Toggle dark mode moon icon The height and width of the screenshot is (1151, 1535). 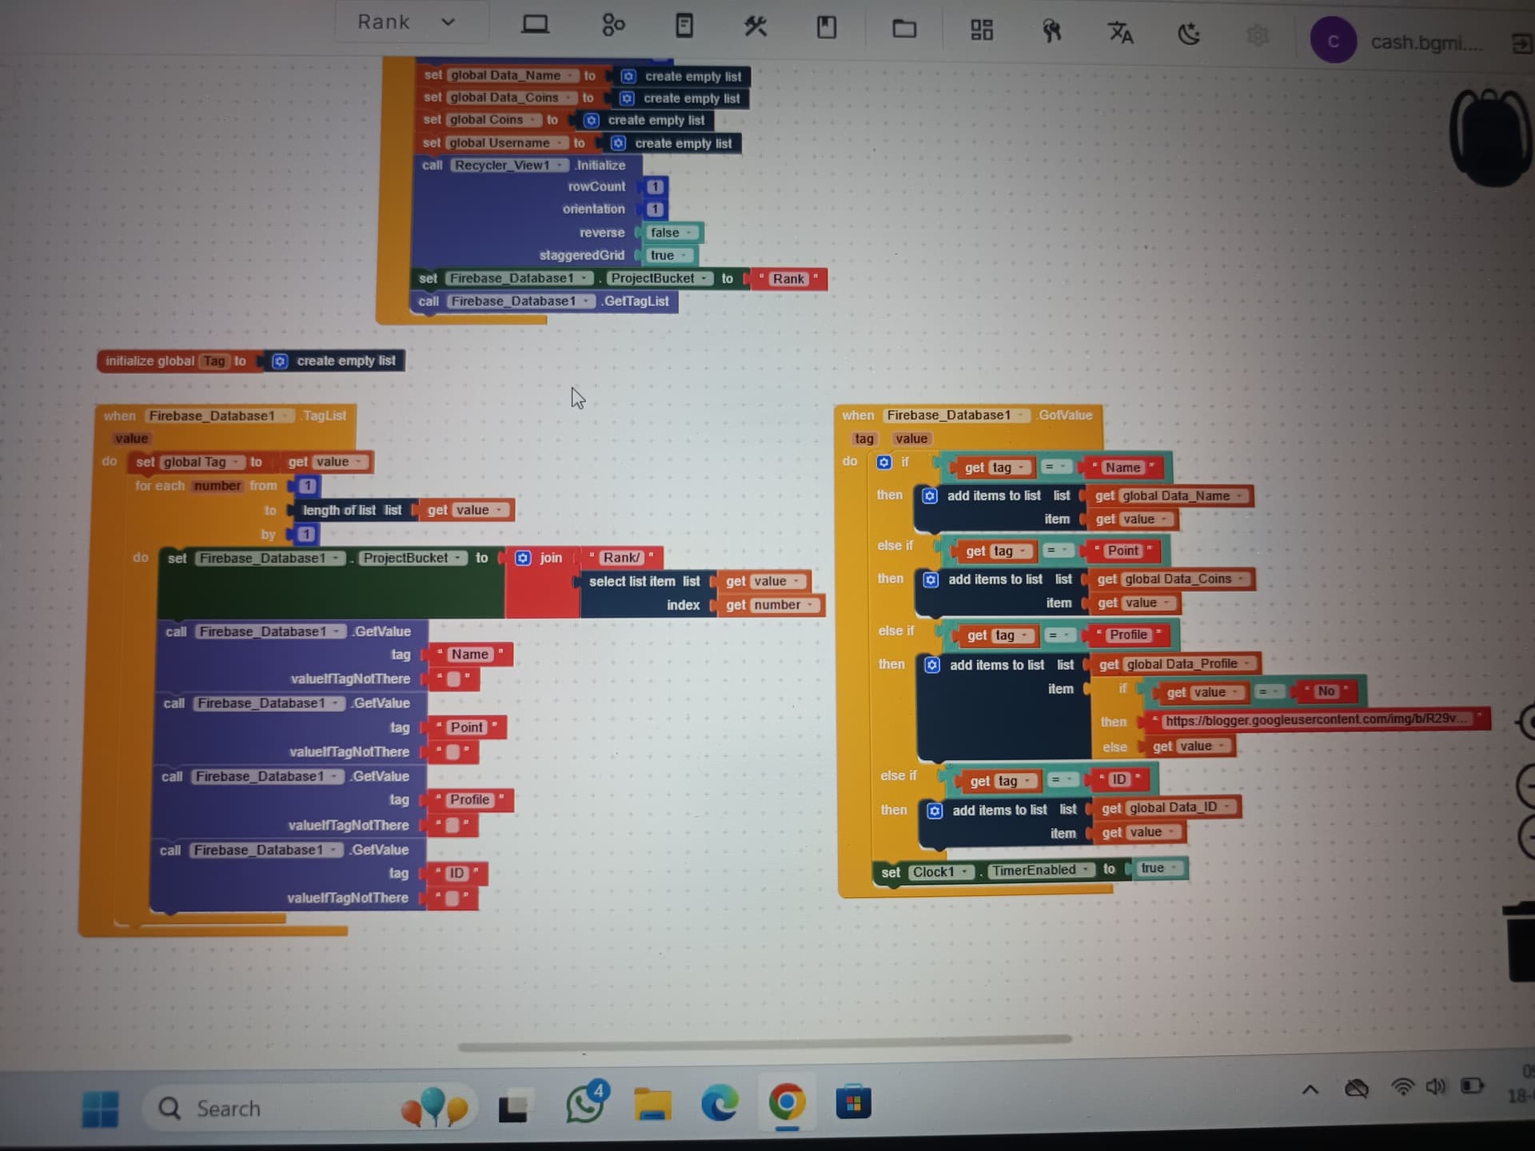click(x=1189, y=34)
